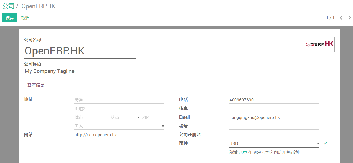The width and height of the screenshot is (353, 163).
Task: Click the 取消 cancel button
Action: (25, 18)
